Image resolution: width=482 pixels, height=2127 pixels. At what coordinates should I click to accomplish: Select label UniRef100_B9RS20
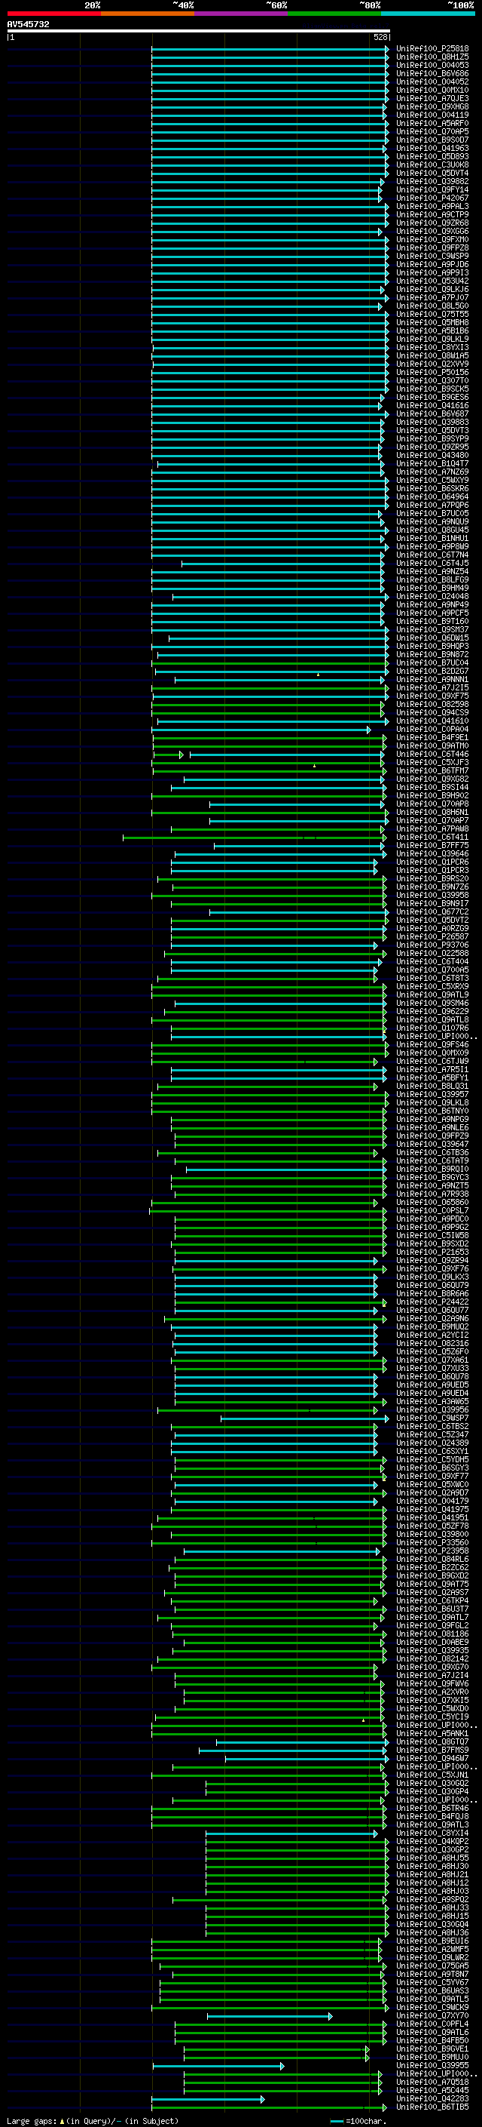click(432, 878)
